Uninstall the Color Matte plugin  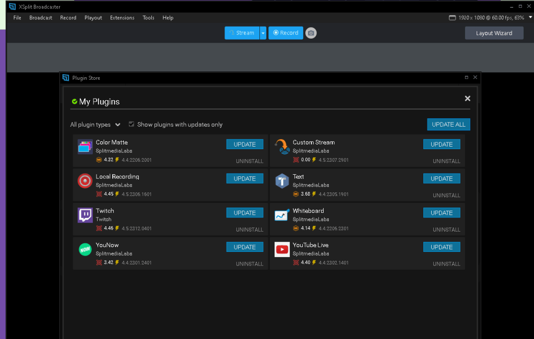[x=250, y=161]
